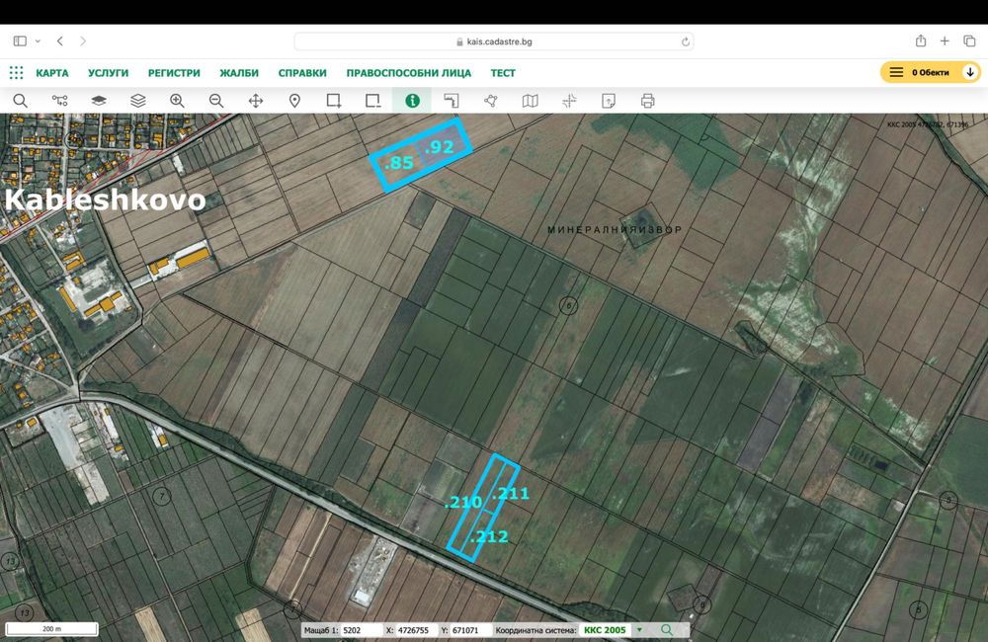Viewport: 988px width, 642px height.
Task: Click the 0 Обекти button
Action: pos(930,72)
